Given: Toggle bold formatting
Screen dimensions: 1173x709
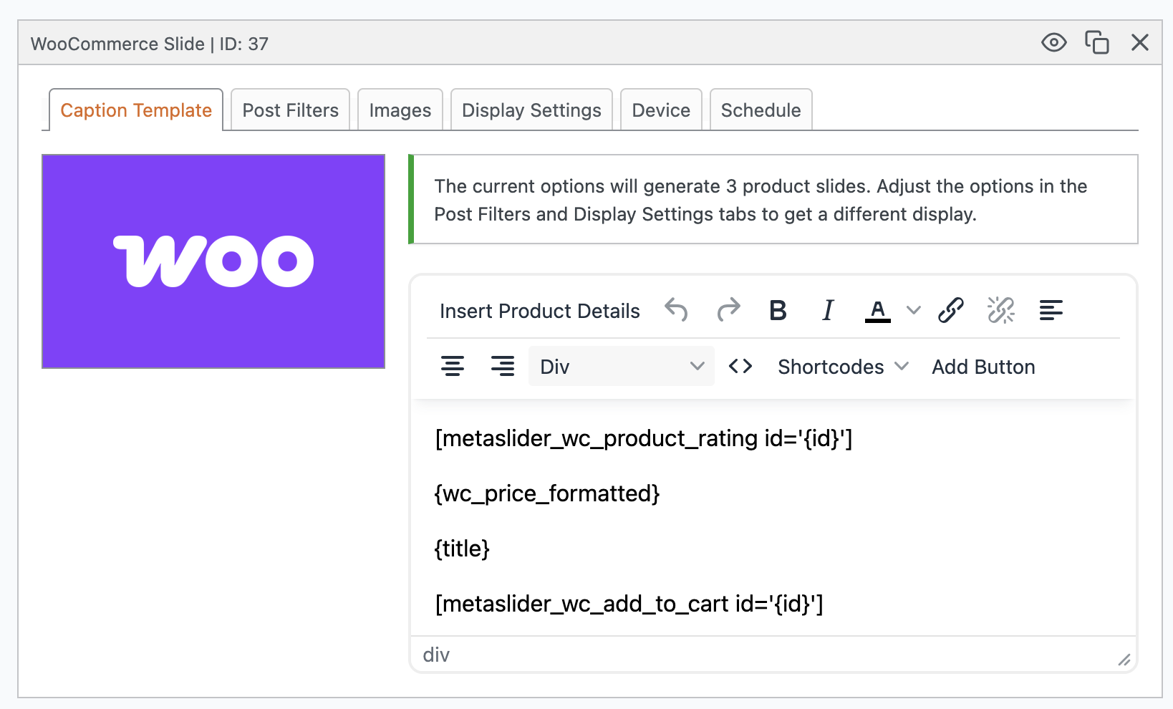Looking at the screenshot, I should pos(778,310).
